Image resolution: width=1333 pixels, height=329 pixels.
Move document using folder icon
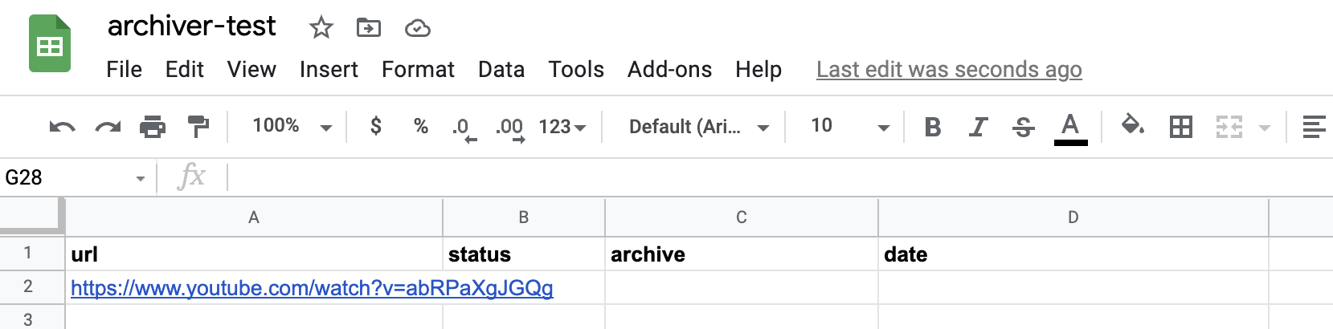[369, 28]
